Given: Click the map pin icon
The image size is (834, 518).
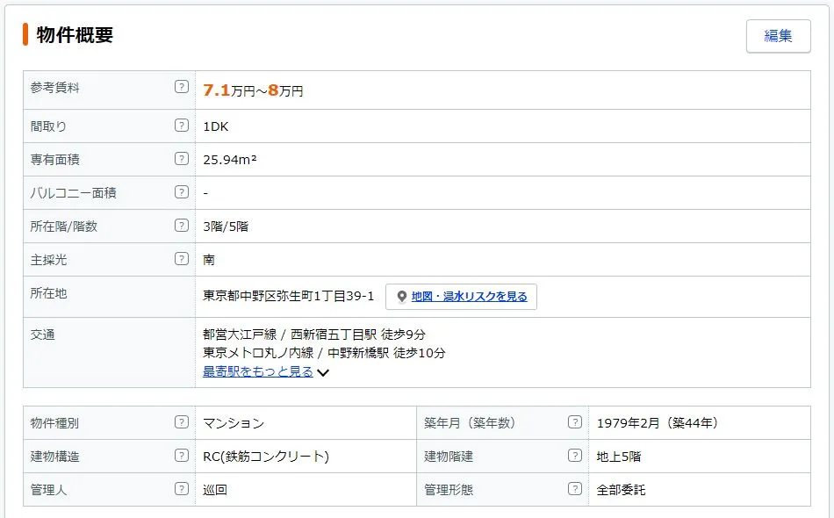Looking at the screenshot, I should [x=401, y=297].
